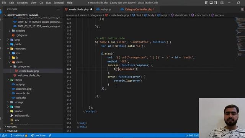Open the .env file
245x138 pixels.
coord(17,120)
